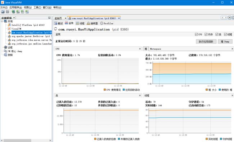This screenshot has height=142, width=234.
Task: Click the scroll tabs right arrow icon
Action: [226, 18]
